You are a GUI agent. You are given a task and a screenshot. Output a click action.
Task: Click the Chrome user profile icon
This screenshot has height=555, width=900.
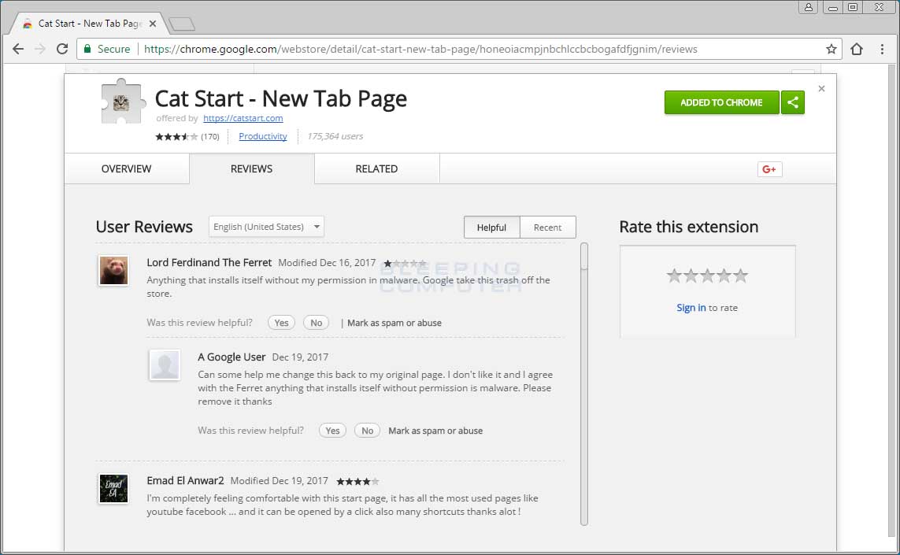808,7
